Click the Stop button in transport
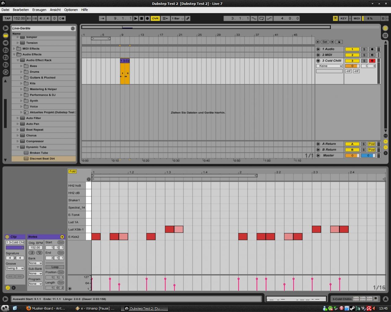Screen dimensions: 391x312 [142, 18]
